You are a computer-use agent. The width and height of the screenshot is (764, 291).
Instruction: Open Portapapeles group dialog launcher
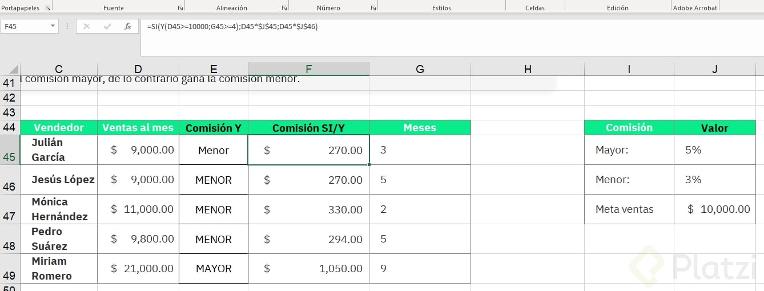coord(47,8)
